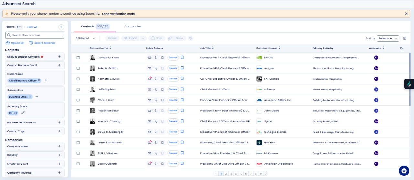414x180 pixels.
Task: Open chat support bubble icon
Action: pyautogui.click(x=404, y=171)
